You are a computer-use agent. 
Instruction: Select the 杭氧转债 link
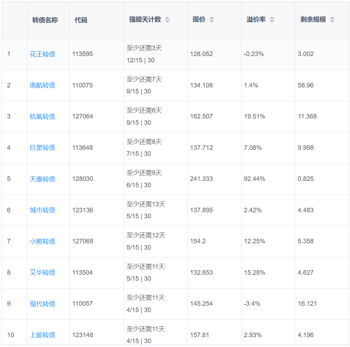tap(42, 116)
